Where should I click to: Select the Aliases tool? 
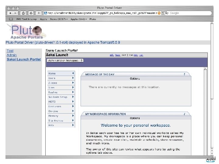(x=61, y=83)
